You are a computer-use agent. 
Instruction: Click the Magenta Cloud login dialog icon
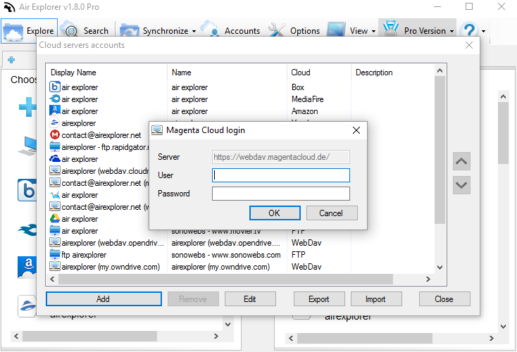pyautogui.click(x=157, y=130)
